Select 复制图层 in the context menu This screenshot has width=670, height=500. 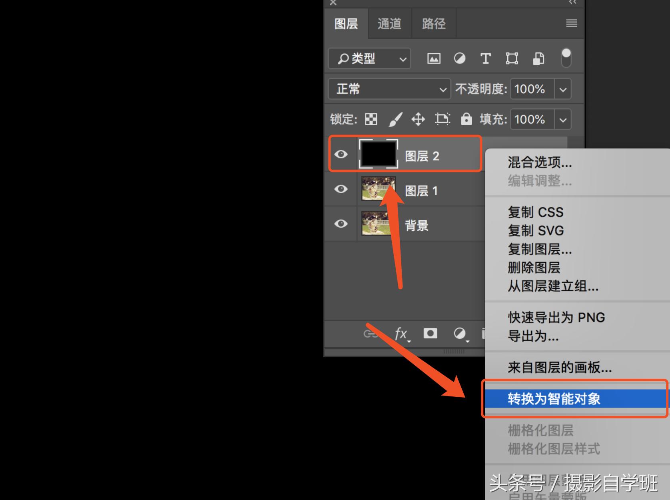(540, 250)
